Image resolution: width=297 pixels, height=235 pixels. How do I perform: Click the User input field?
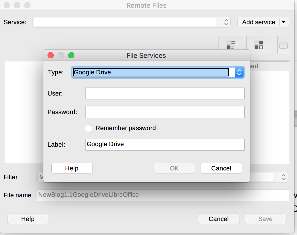(x=165, y=93)
